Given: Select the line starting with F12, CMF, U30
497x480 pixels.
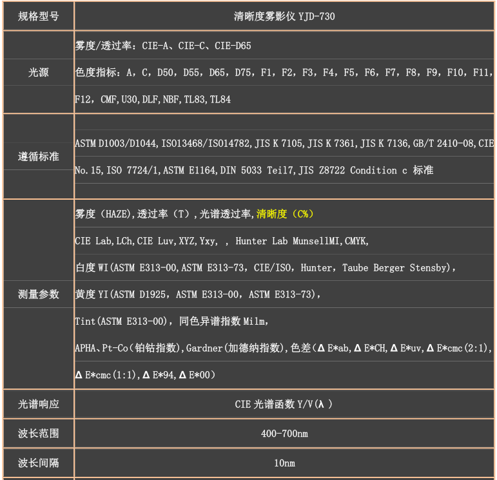Looking at the screenshot, I should pyautogui.click(x=153, y=99).
